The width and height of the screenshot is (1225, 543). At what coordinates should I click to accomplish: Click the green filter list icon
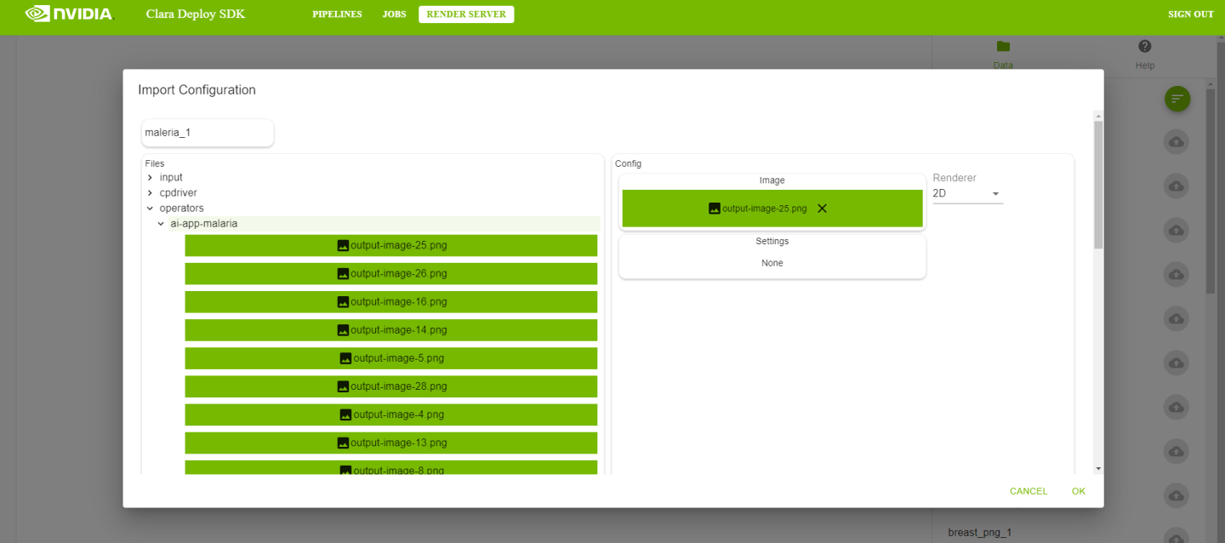pos(1177,99)
